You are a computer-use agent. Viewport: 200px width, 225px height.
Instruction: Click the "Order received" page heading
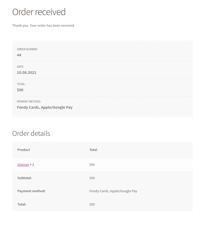(39, 12)
